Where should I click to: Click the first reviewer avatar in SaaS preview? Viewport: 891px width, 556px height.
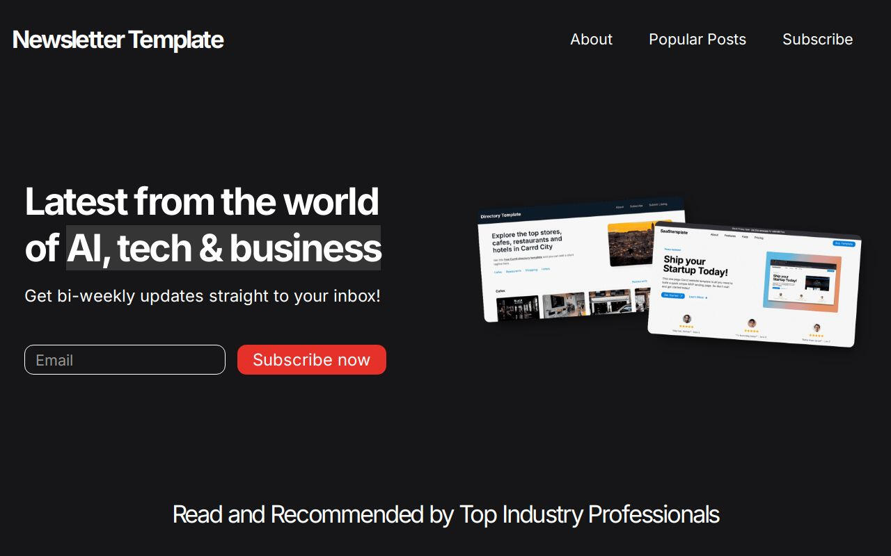click(687, 319)
